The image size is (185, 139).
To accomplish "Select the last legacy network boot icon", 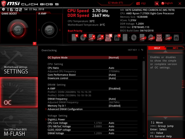I will point(176,38).
